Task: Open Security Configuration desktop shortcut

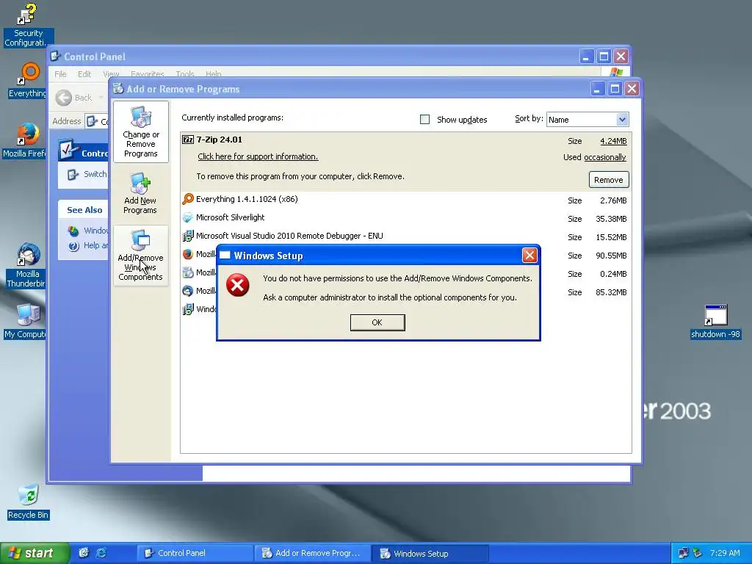Action: 28,25
